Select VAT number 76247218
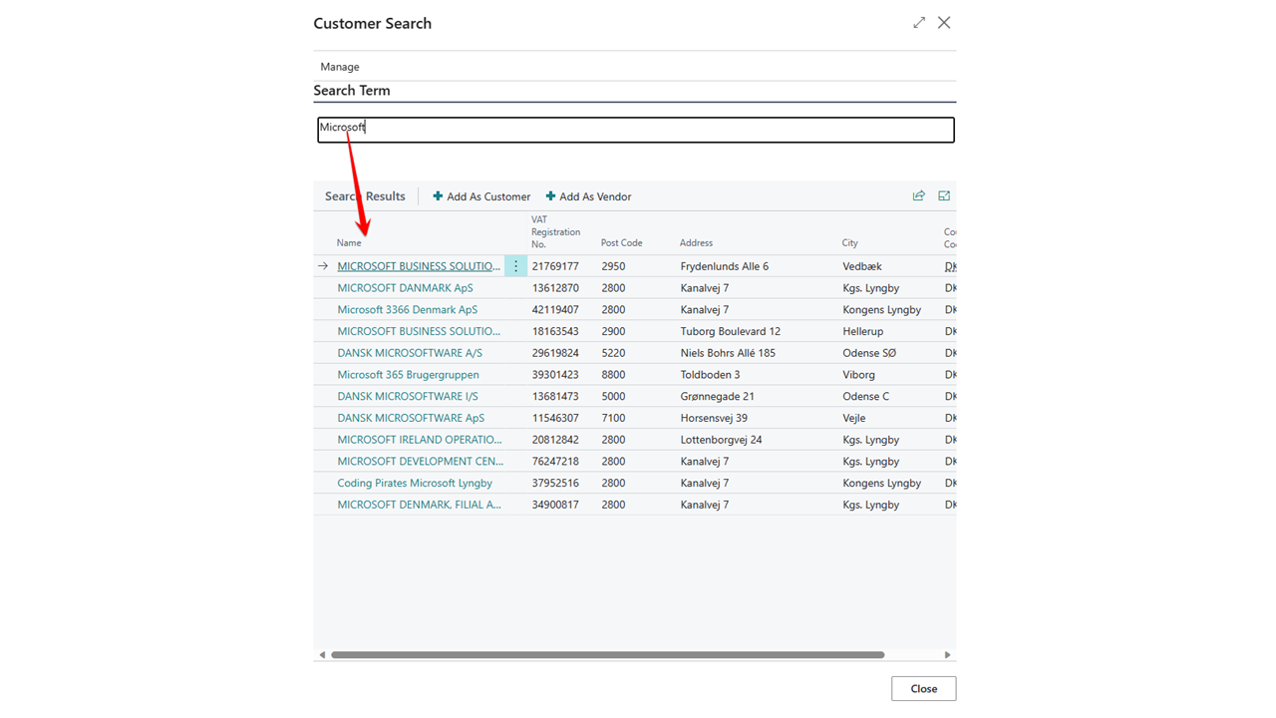 [555, 462]
